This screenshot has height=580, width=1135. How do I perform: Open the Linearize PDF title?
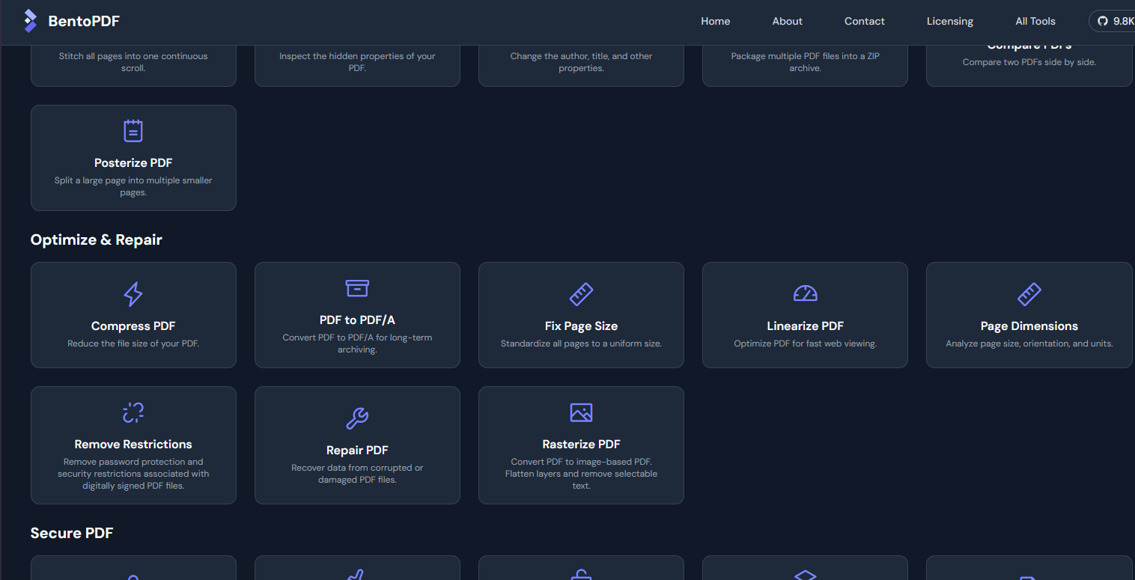point(805,326)
